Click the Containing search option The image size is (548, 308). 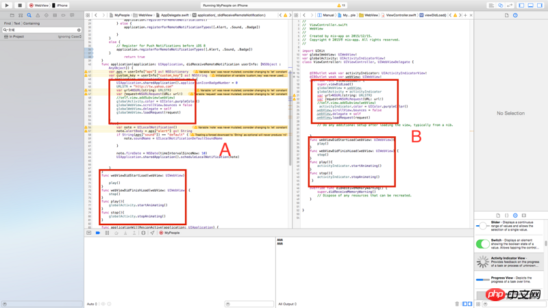tap(32, 23)
